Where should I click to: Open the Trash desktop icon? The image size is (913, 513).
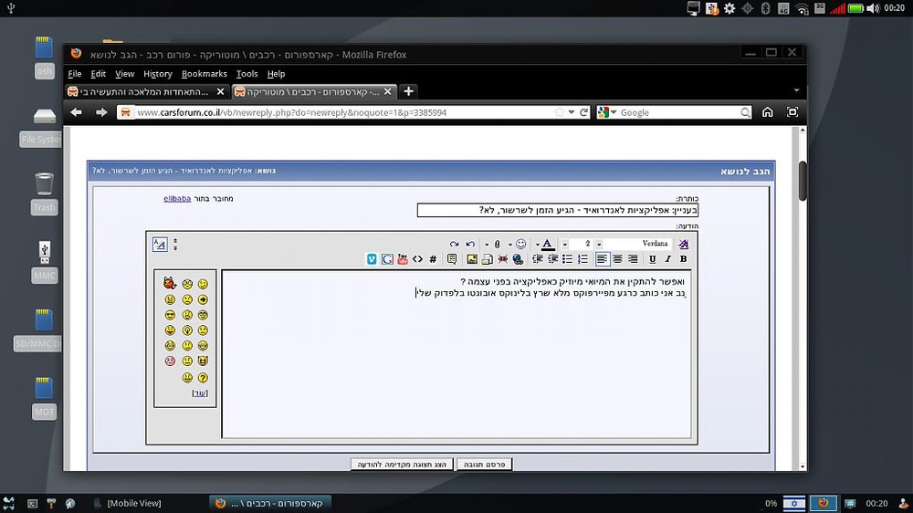pos(44,194)
